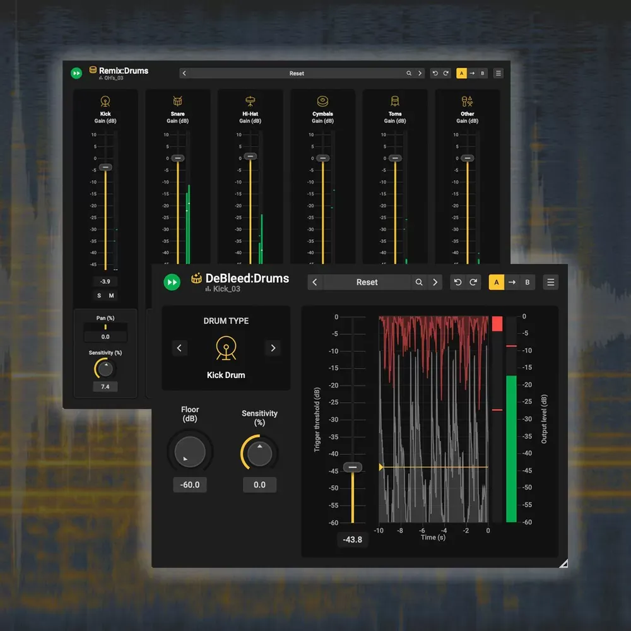The image size is (631, 631).
Task: Click the threshold value -43.8 field
Action: pos(353,540)
